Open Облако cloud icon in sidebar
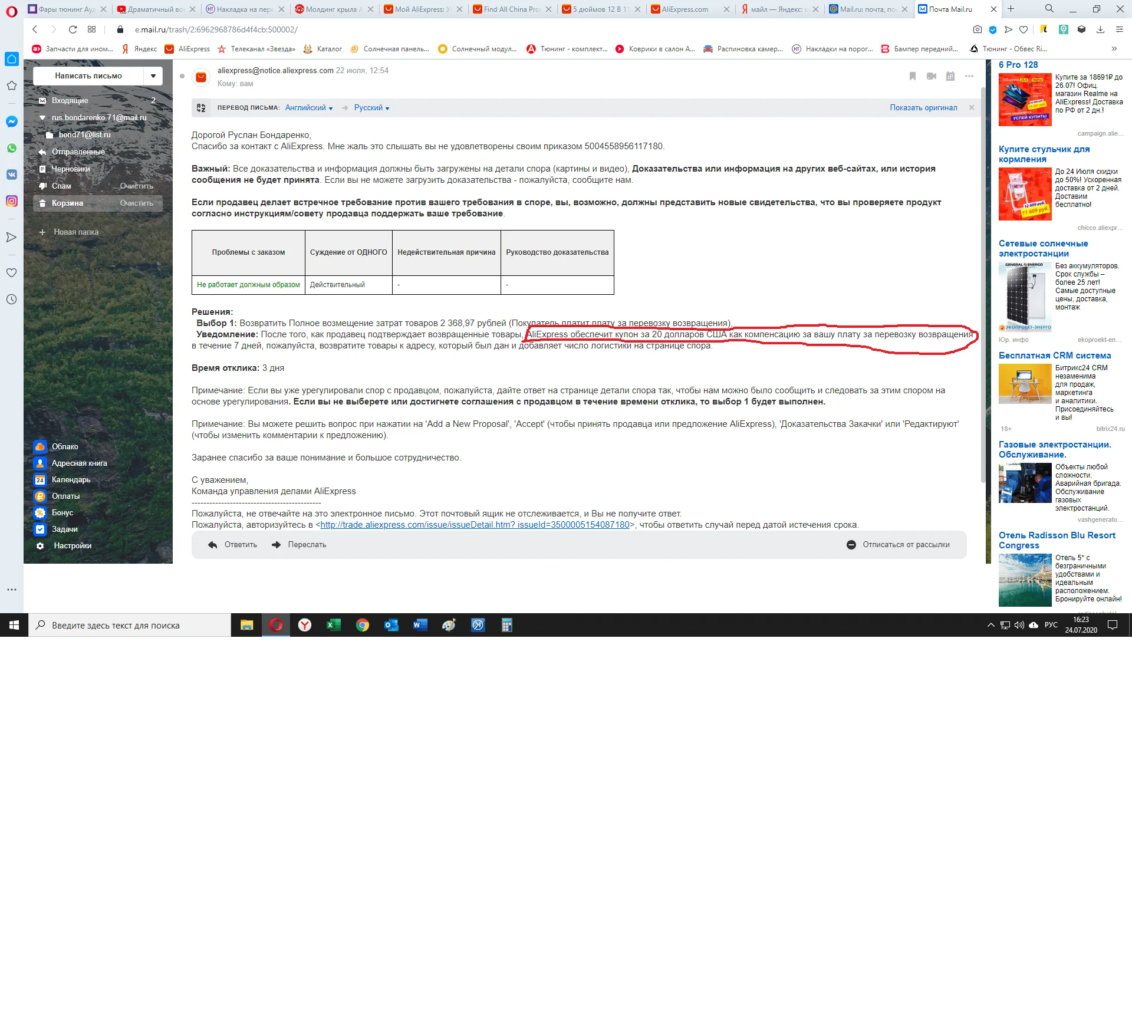The image size is (1132, 1033). click(x=40, y=446)
